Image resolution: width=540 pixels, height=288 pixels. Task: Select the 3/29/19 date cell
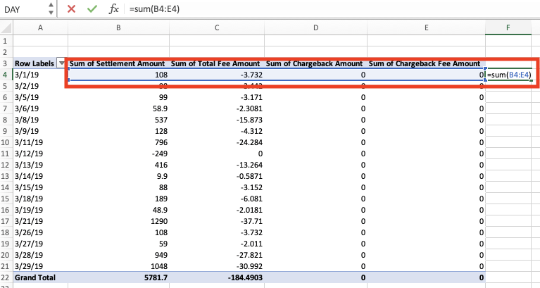[40, 266]
